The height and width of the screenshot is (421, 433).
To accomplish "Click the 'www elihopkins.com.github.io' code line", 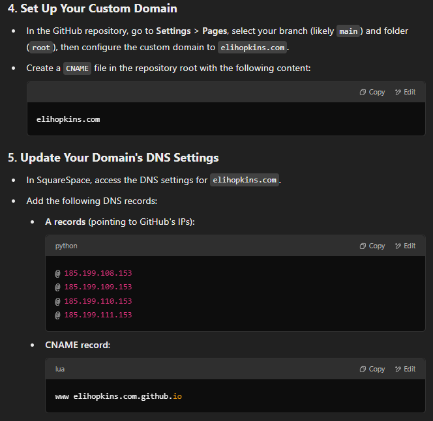I will point(119,396).
